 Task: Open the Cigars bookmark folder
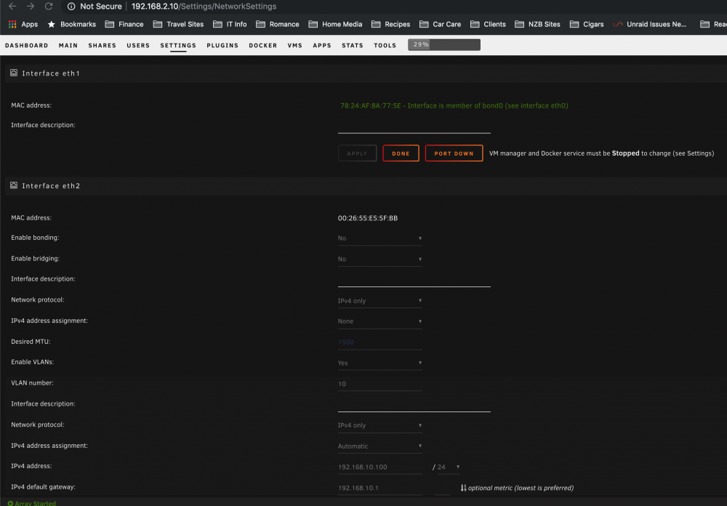[587, 24]
